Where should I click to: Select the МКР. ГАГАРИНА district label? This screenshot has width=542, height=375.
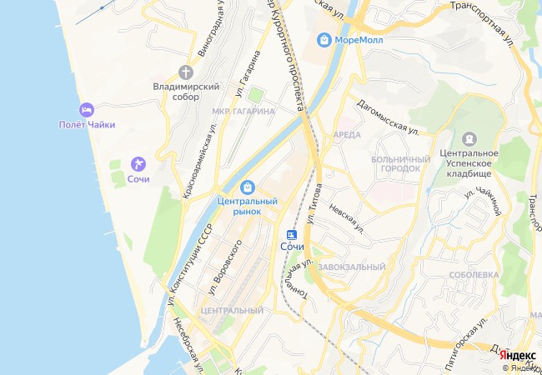[x=243, y=111]
